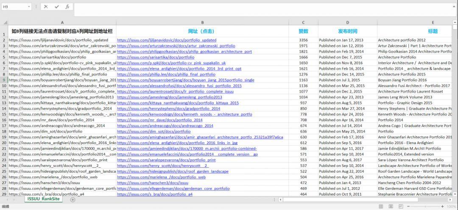This screenshot has height=210, width=458.
Task: Open jamesleng_portfolio2013 hyperlink in column B
Action: (x=169, y=97)
